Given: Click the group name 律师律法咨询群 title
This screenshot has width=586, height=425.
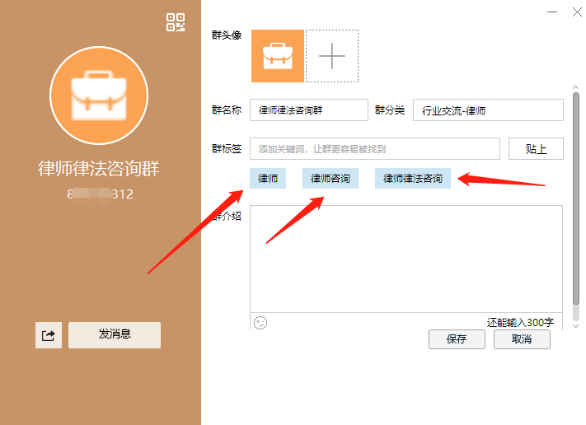Looking at the screenshot, I should pyautogui.click(x=99, y=169).
